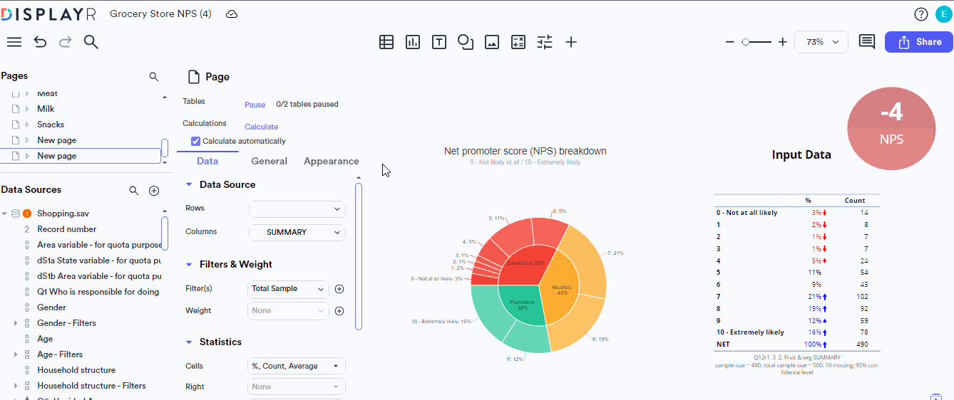Viewport: 954px width, 400px height.
Task: Add a text box from the toolbar
Action: (439, 42)
